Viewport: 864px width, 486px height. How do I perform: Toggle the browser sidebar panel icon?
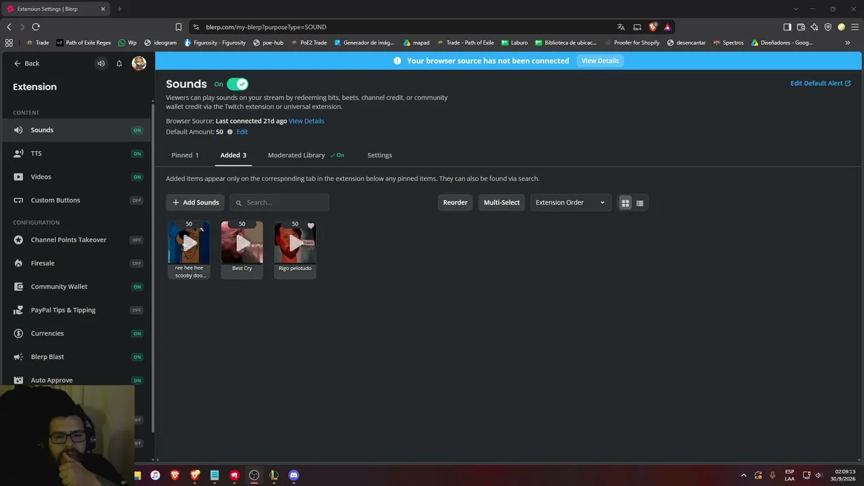787,27
